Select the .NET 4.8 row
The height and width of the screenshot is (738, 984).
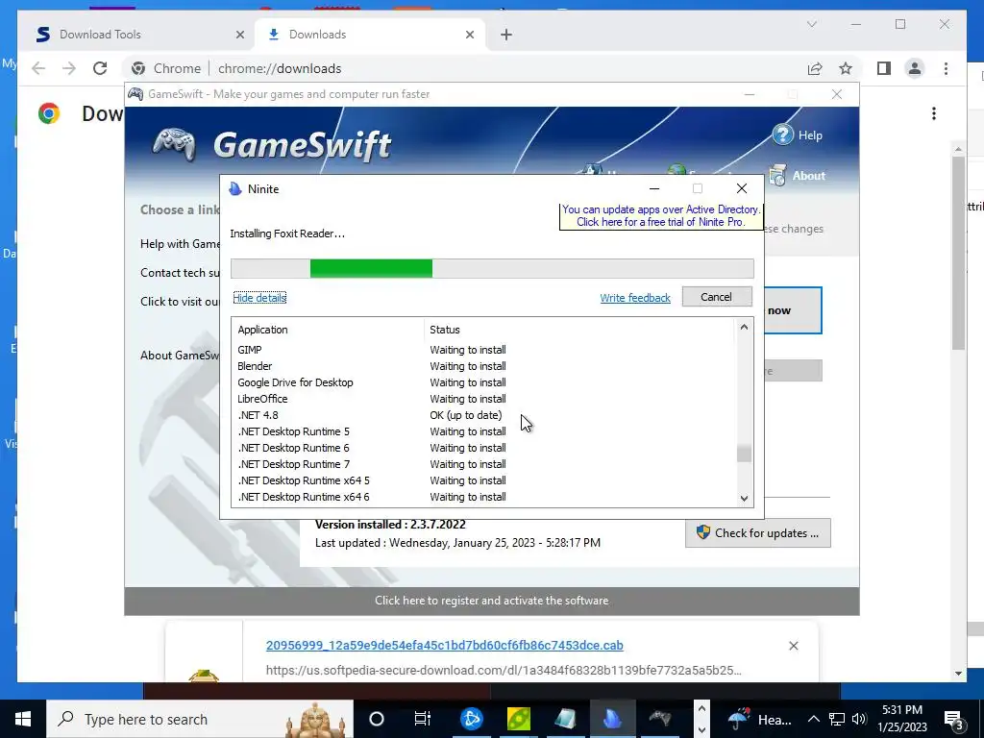(483, 415)
